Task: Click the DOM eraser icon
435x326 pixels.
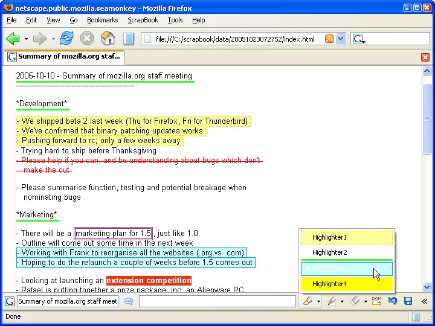Action: (x=376, y=301)
